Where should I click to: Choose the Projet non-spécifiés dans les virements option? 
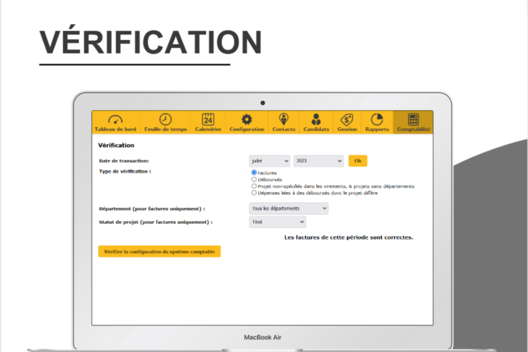coord(254,186)
